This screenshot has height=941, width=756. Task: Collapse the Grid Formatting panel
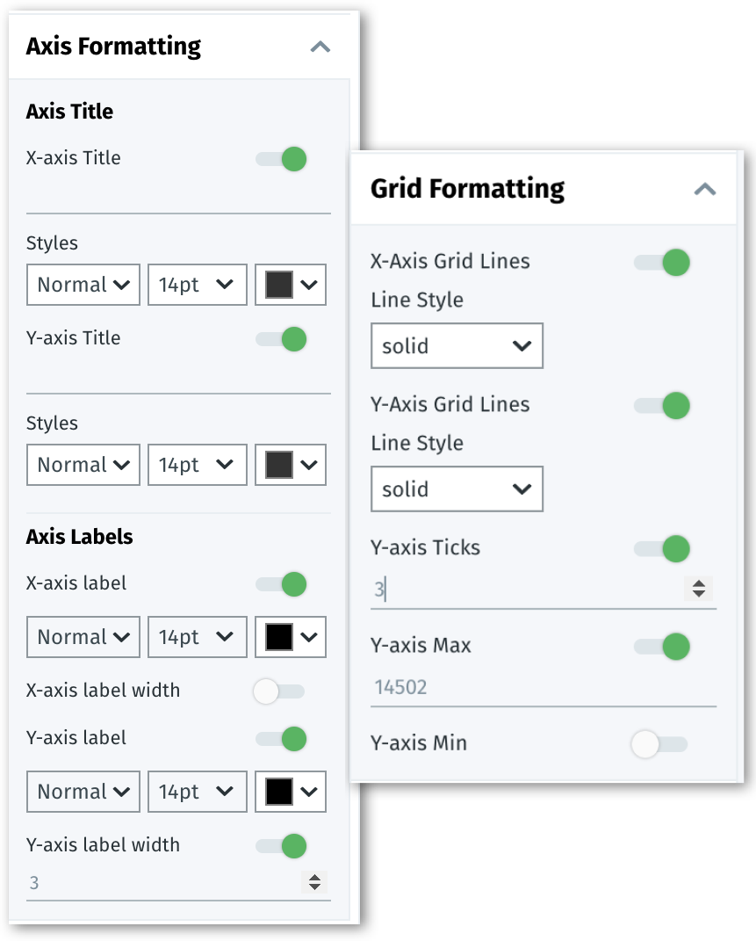705,189
